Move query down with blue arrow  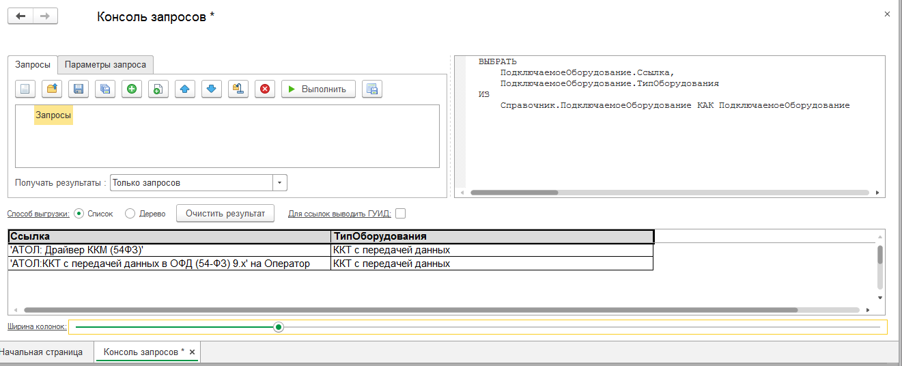(212, 89)
